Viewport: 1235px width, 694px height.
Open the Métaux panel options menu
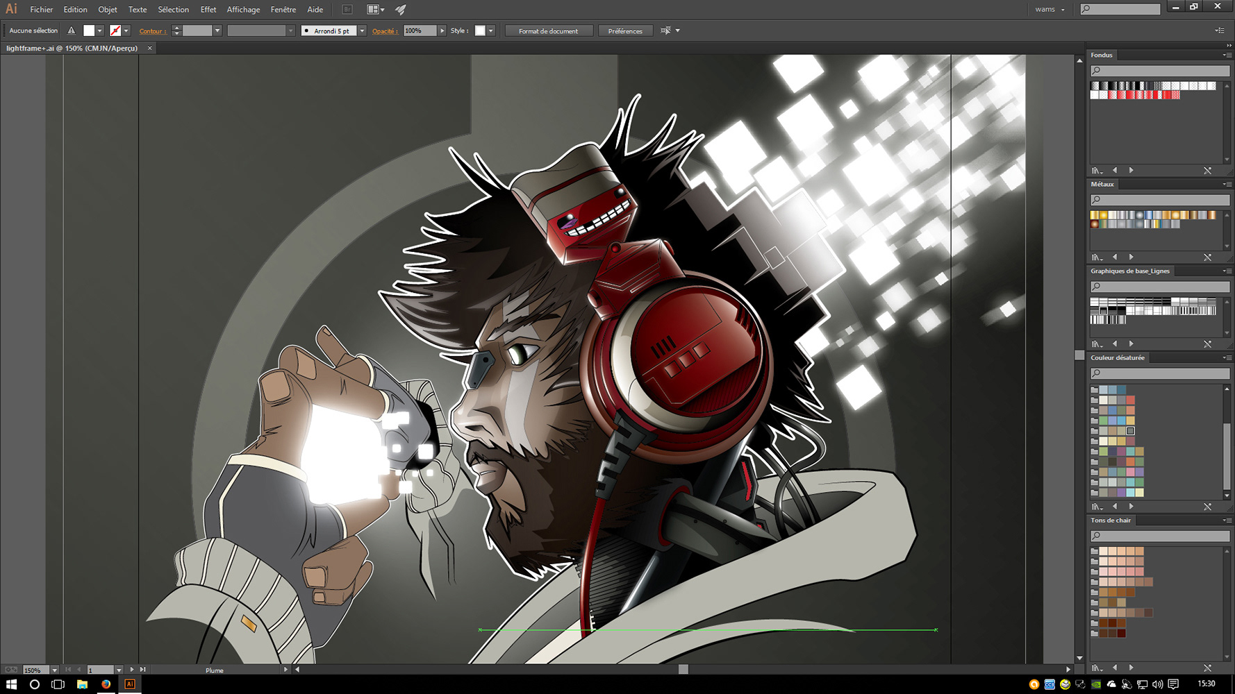coord(1226,184)
